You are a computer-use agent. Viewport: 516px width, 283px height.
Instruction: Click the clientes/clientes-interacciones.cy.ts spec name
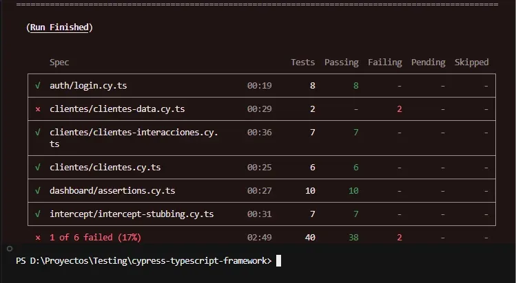(x=134, y=138)
